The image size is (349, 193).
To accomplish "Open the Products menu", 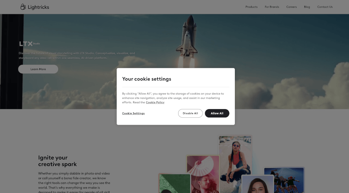I will tap(252, 7).
